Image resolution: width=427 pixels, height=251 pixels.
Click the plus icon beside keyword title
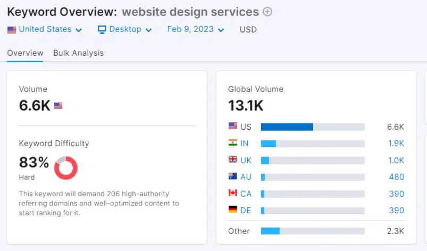click(x=267, y=12)
